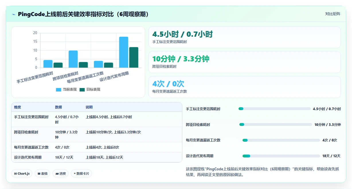
Task: Click the 4次 / 0次 value beside the progress bar
Action: pos(330,140)
